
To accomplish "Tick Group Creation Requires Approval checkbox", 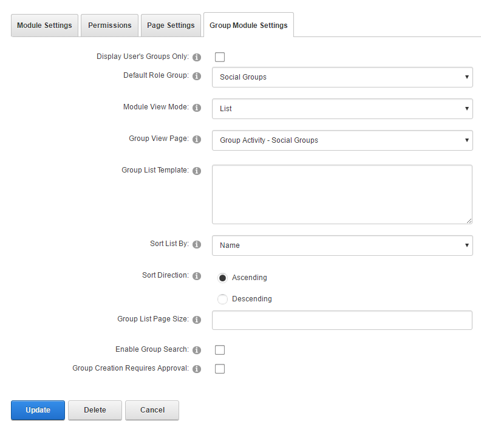I will point(220,369).
